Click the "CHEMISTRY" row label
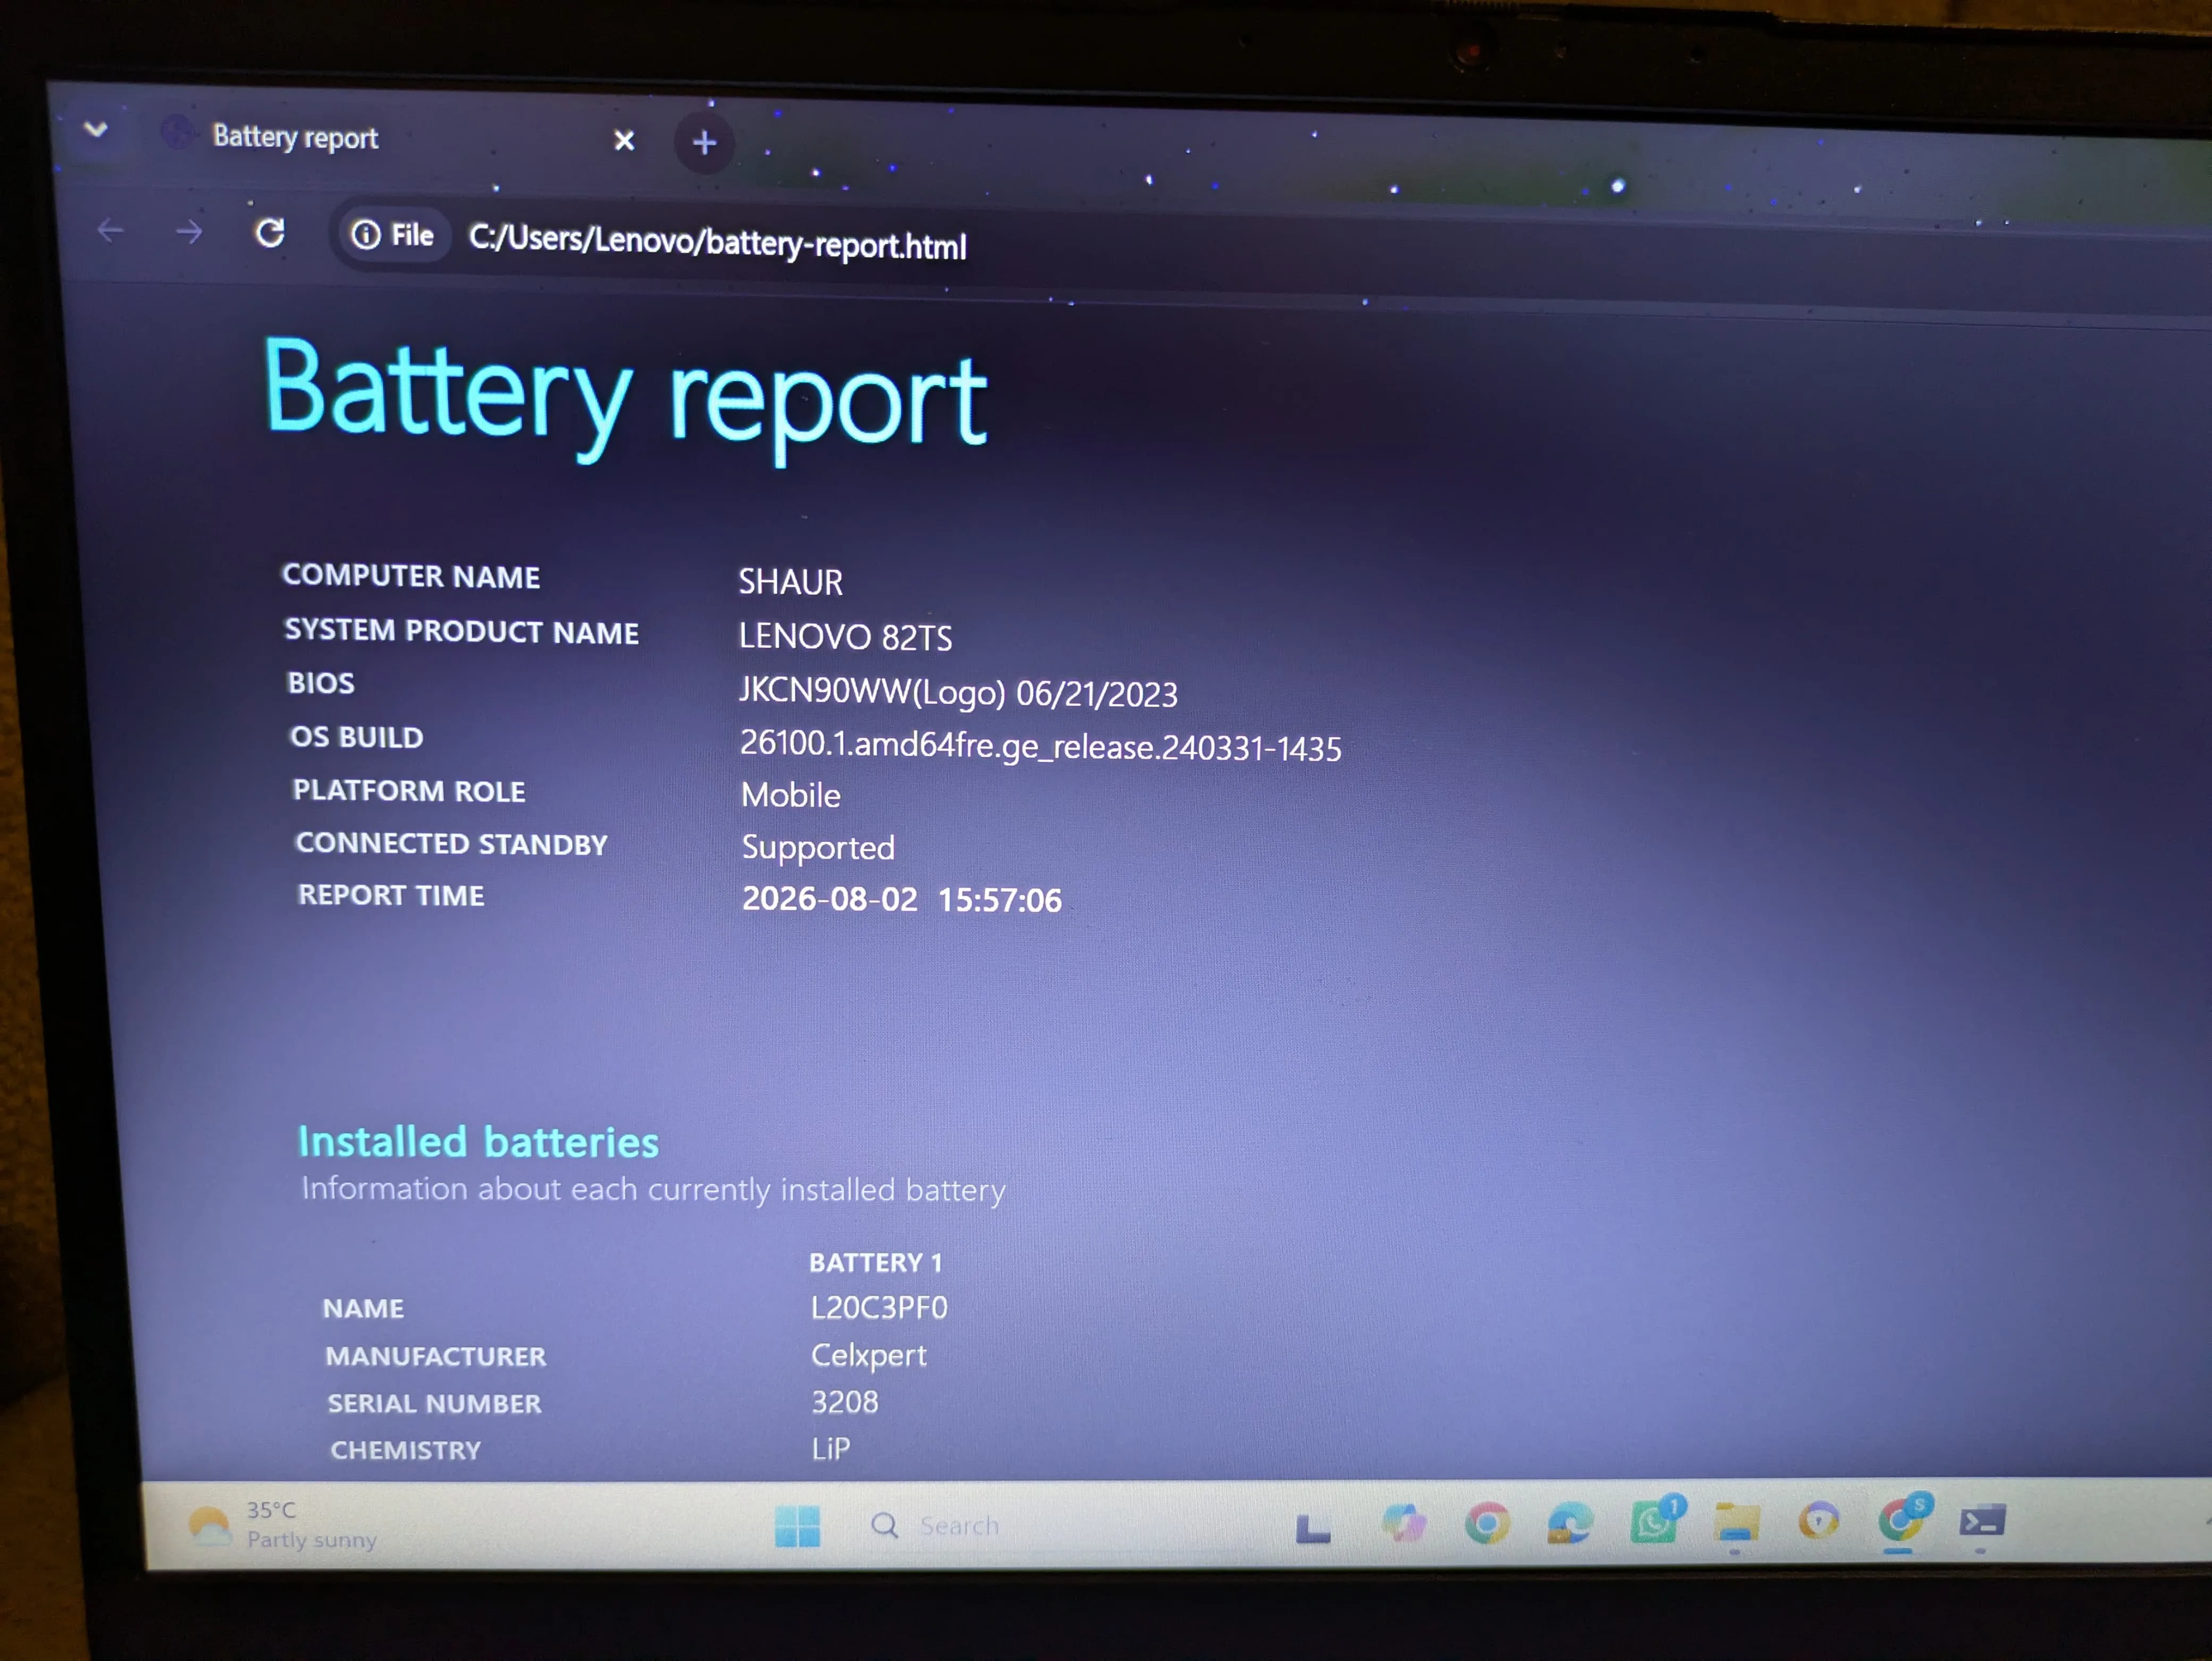This screenshot has height=1661, width=2212. [x=406, y=1450]
